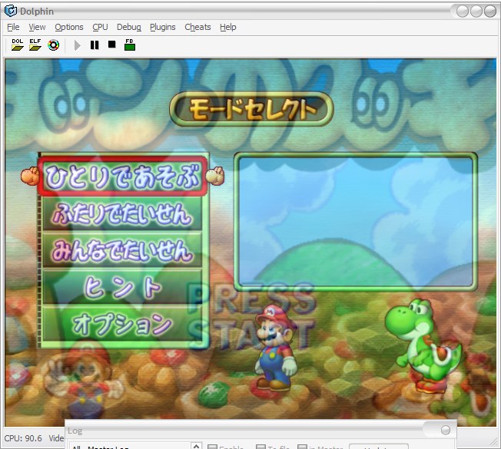Select the ひとりであそぶ game option

(122, 177)
